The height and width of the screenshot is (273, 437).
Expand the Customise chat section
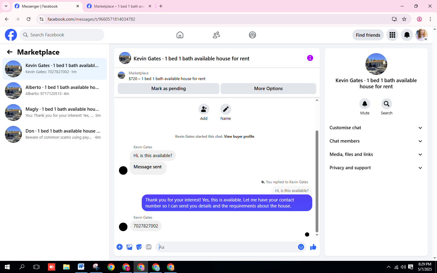point(376,128)
